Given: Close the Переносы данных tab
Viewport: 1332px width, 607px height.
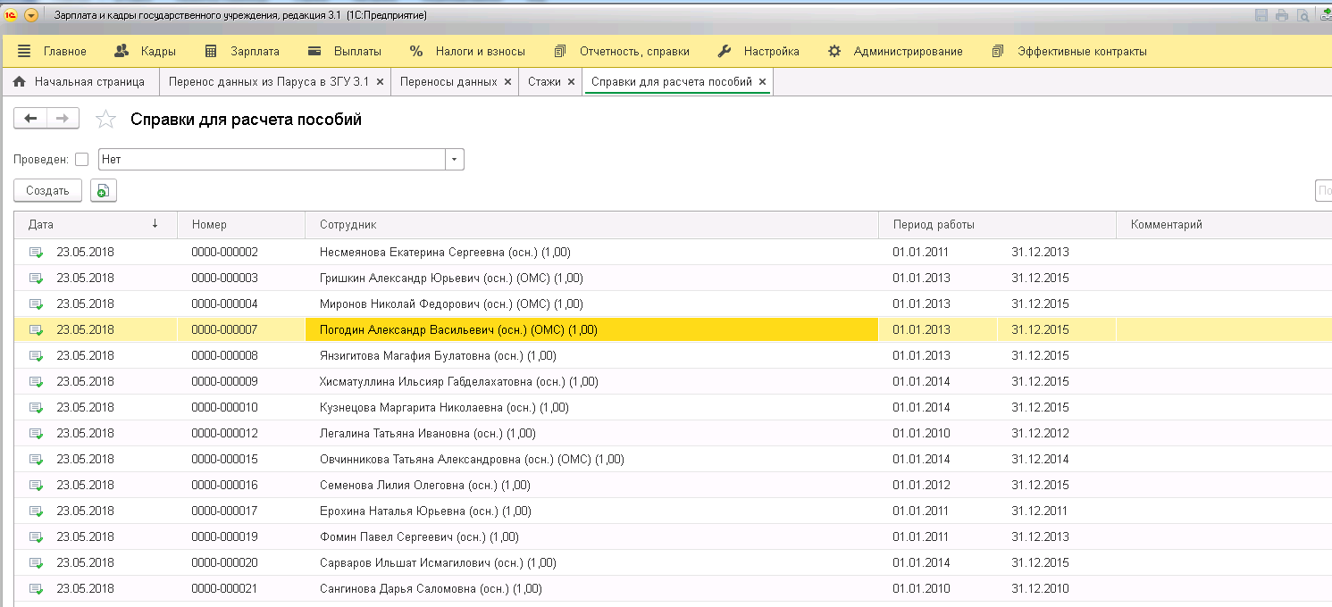Looking at the screenshot, I should tap(507, 81).
